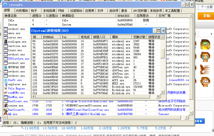Select thread entry 0xF7592B10 ACPI.sys row
The width and height of the screenshot is (214, 136).
click(96, 80)
